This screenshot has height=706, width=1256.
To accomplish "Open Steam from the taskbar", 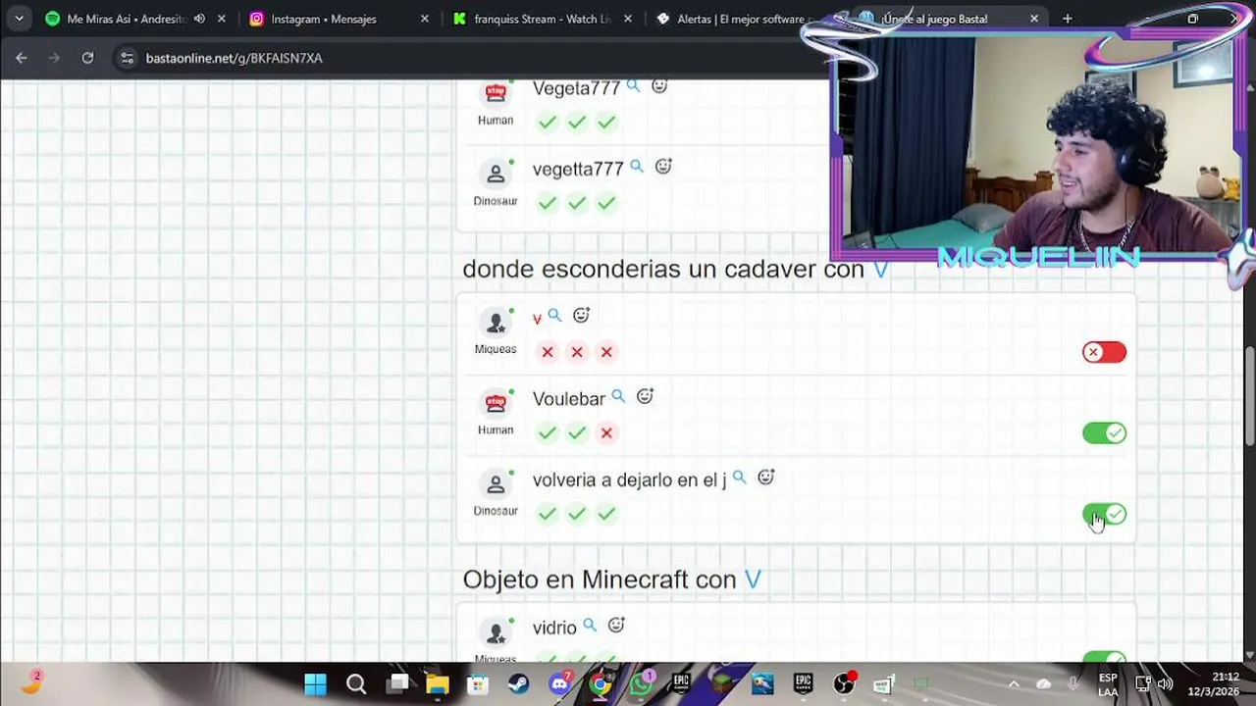I will point(518,683).
